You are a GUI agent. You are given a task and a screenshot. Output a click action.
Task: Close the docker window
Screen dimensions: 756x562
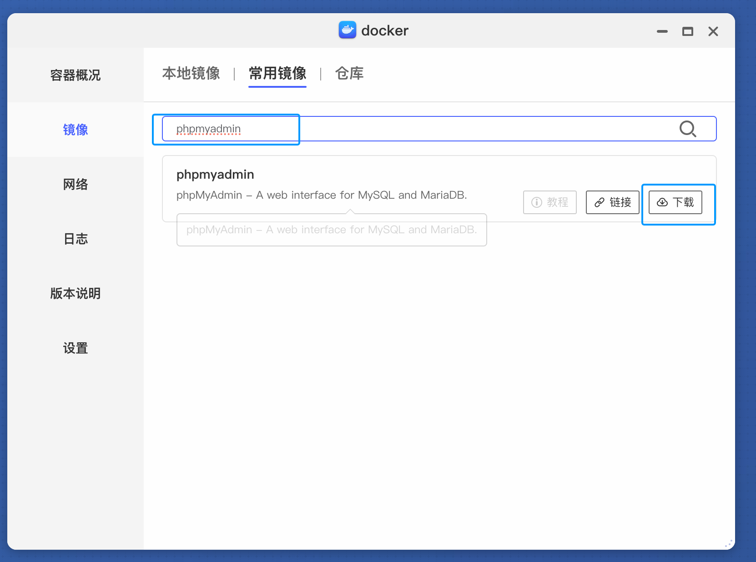coord(713,31)
